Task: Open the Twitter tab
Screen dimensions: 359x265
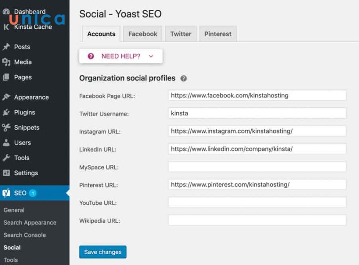Action: point(181,34)
